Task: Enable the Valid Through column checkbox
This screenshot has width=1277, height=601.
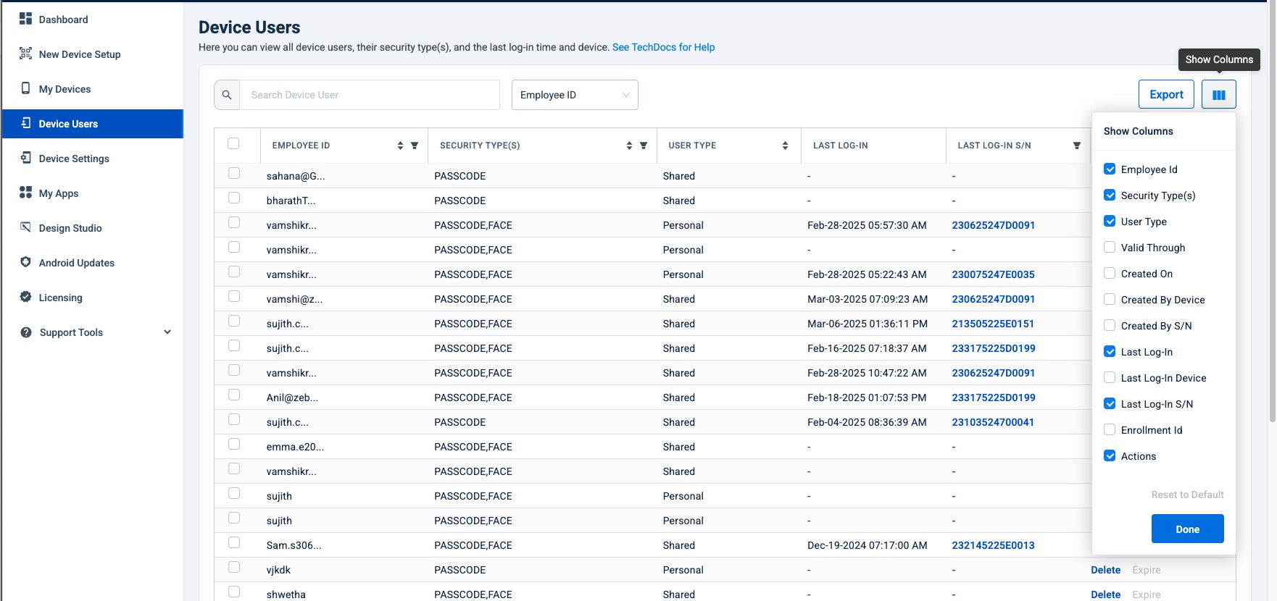Action: (x=1110, y=248)
